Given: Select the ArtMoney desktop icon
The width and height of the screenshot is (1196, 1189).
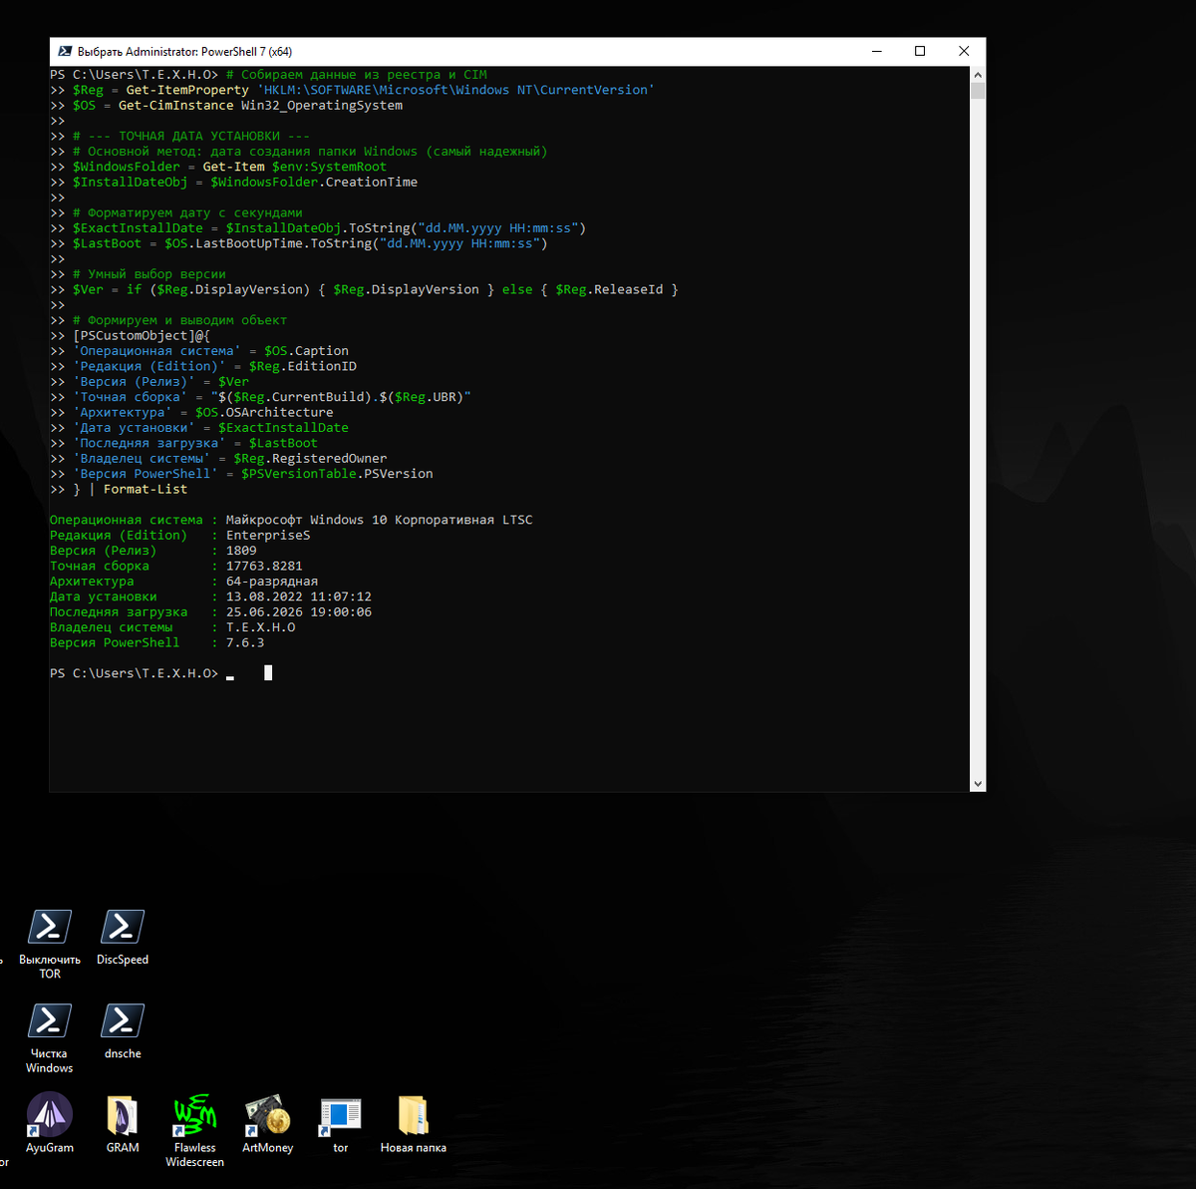Looking at the screenshot, I should 267,1122.
